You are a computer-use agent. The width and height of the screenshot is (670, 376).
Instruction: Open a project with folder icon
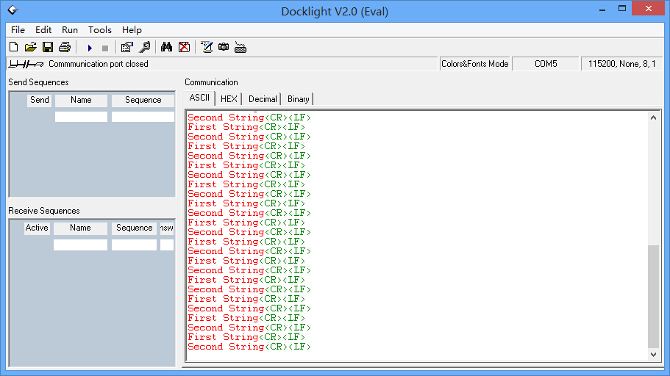pyautogui.click(x=30, y=47)
